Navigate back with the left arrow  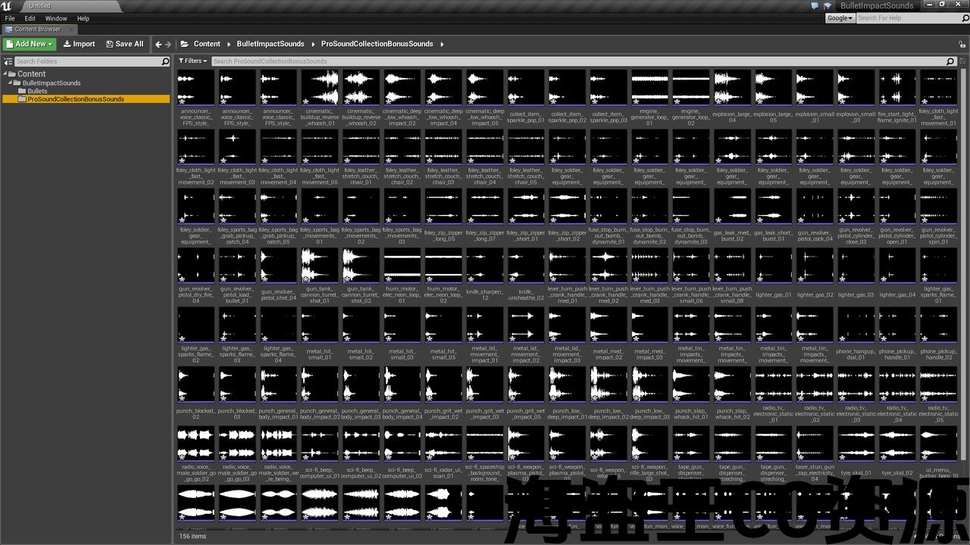pyautogui.click(x=158, y=44)
